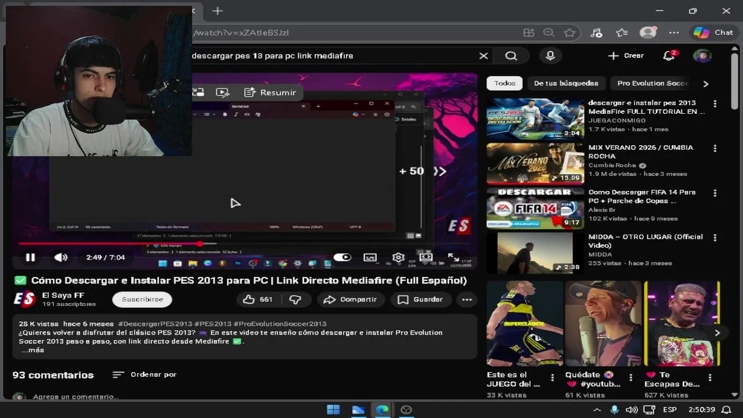Viewport: 743px width, 418px height.
Task: Mute the video with the speaker icon
Action: (60, 257)
